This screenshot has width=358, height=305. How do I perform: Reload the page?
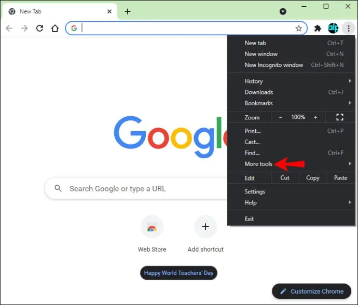tap(40, 28)
